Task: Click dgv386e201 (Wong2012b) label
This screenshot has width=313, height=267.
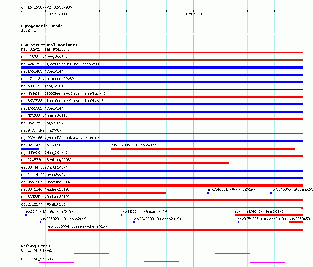Action: point(44,152)
